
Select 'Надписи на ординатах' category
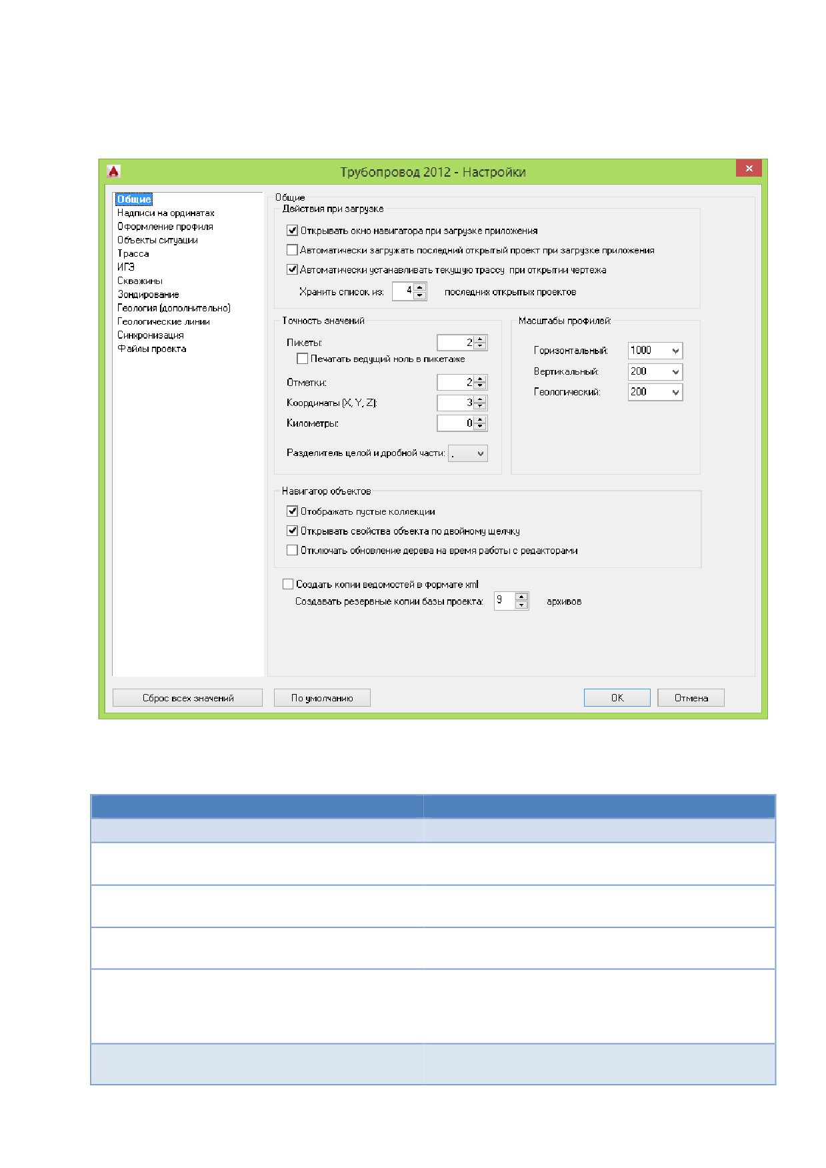(166, 213)
